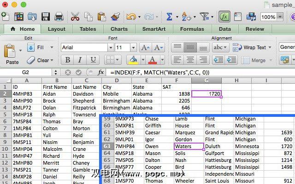Apply red font color

[x=153, y=60]
